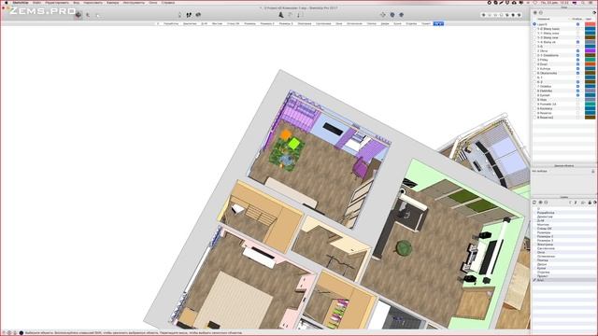Image resolution: width=598 pixels, height=336 pixels.
Task: Click the icon right of the four-arrow icon
Action: (392, 15)
